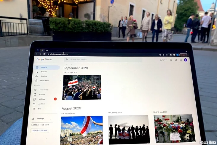This screenshot has width=217, height=145.
Task: Open the 13 Sept 2020 protest crowd photo
Action: [x=82, y=87]
